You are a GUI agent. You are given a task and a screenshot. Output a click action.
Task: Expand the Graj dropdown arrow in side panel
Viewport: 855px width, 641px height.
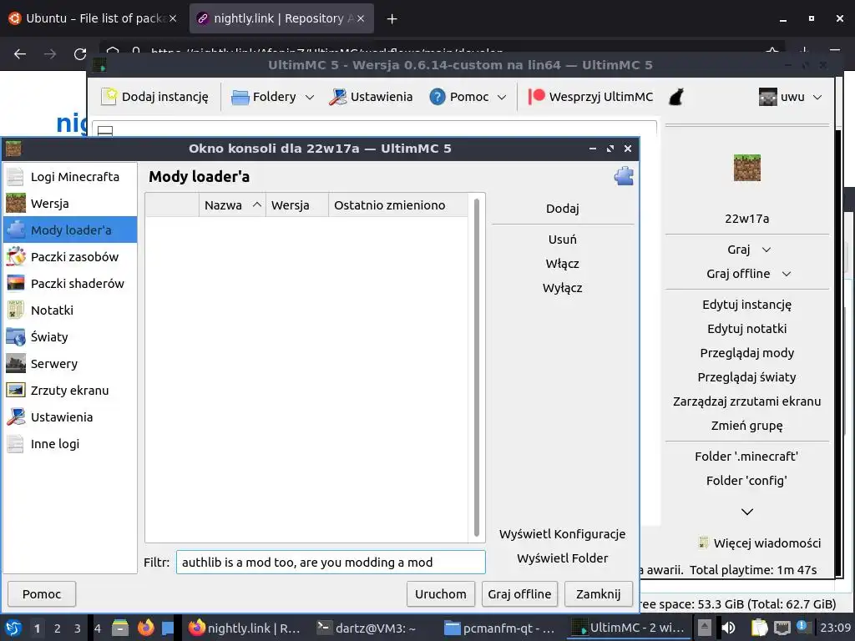pyautogui.click(x=766, y=250)
